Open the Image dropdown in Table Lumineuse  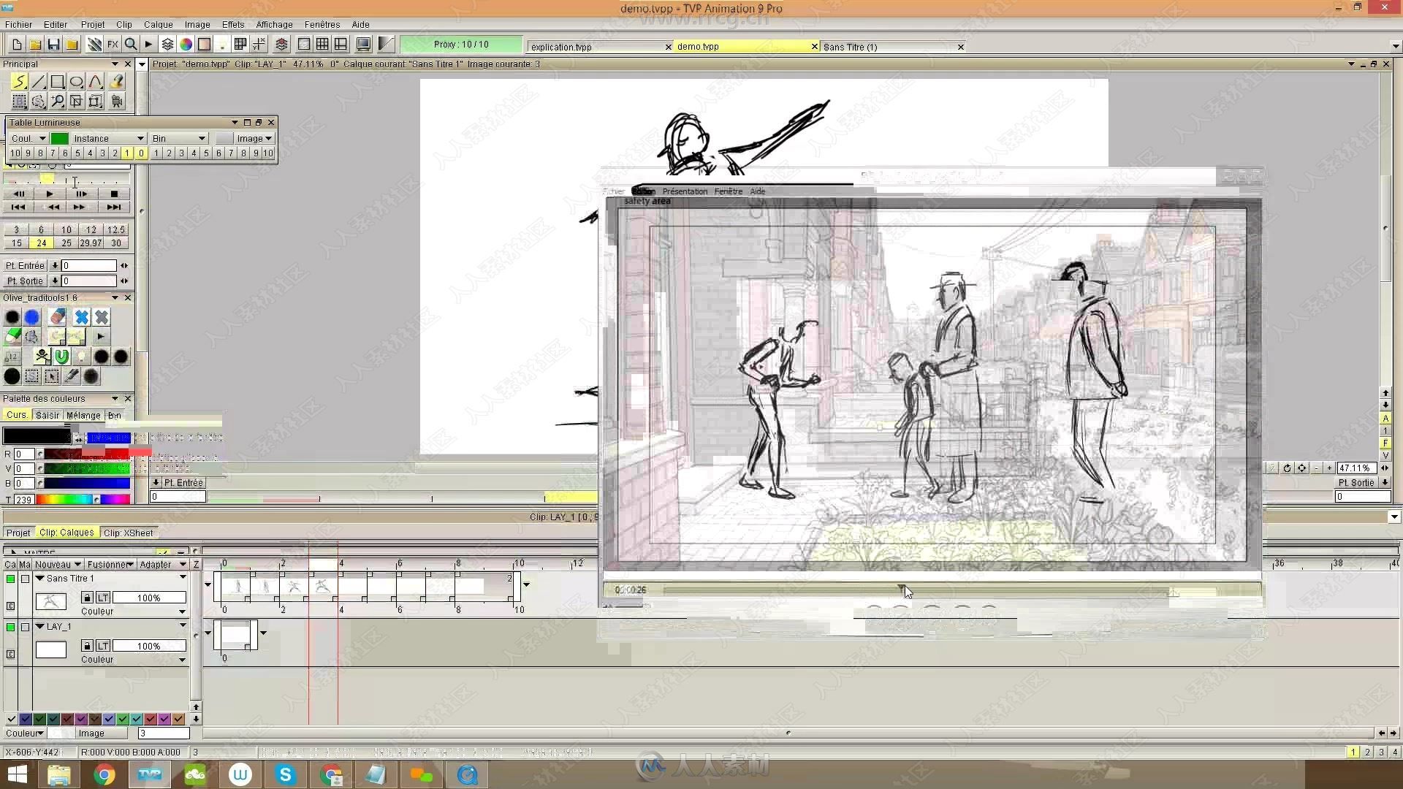point(254,138)
